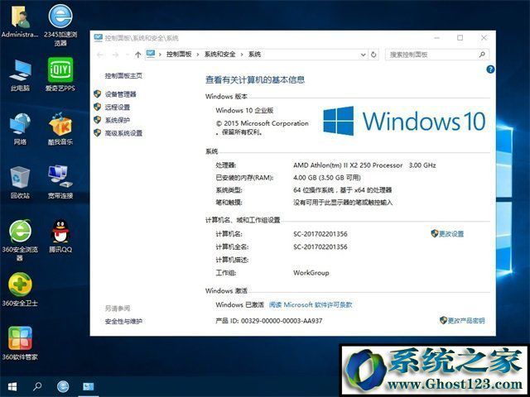Click the refresh button in address bar
Screen dimensions: 530x397
pos(373,55)
